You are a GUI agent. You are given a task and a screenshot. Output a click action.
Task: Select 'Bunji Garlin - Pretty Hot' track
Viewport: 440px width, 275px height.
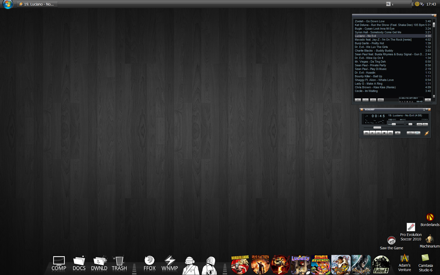[x=393, y=43]
